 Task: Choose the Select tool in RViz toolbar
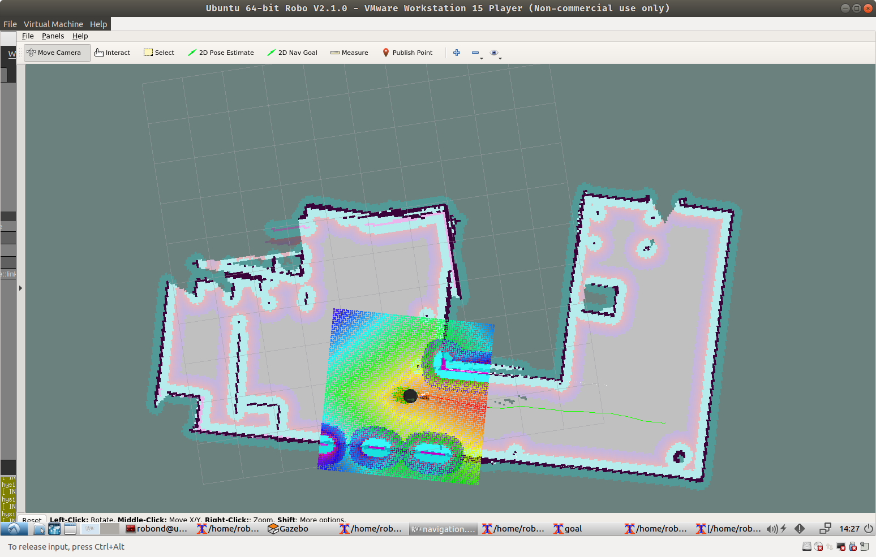click(159, 53)
